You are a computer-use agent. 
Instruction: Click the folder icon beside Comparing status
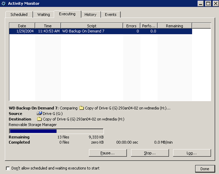(82, 108)
